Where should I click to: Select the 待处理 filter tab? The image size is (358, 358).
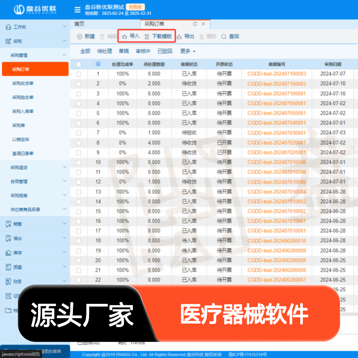pos(105,51)
